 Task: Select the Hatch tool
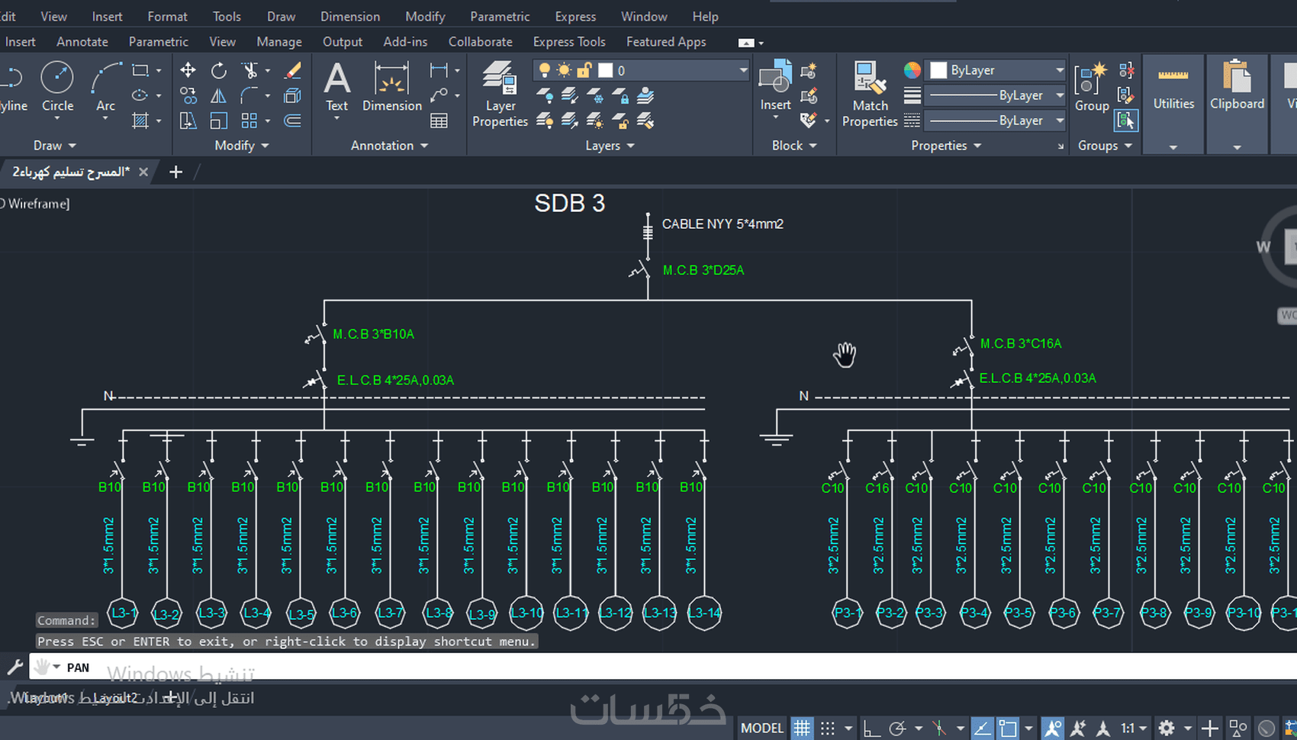[x=140, y=121]
